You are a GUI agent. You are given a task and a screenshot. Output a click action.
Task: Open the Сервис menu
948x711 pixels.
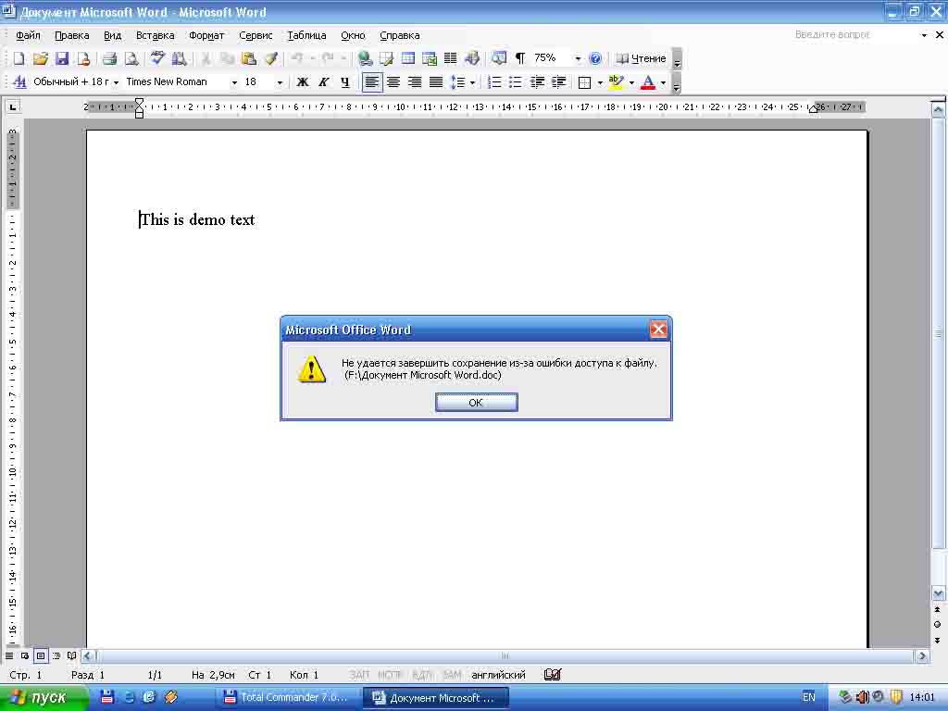pos(256,35)
